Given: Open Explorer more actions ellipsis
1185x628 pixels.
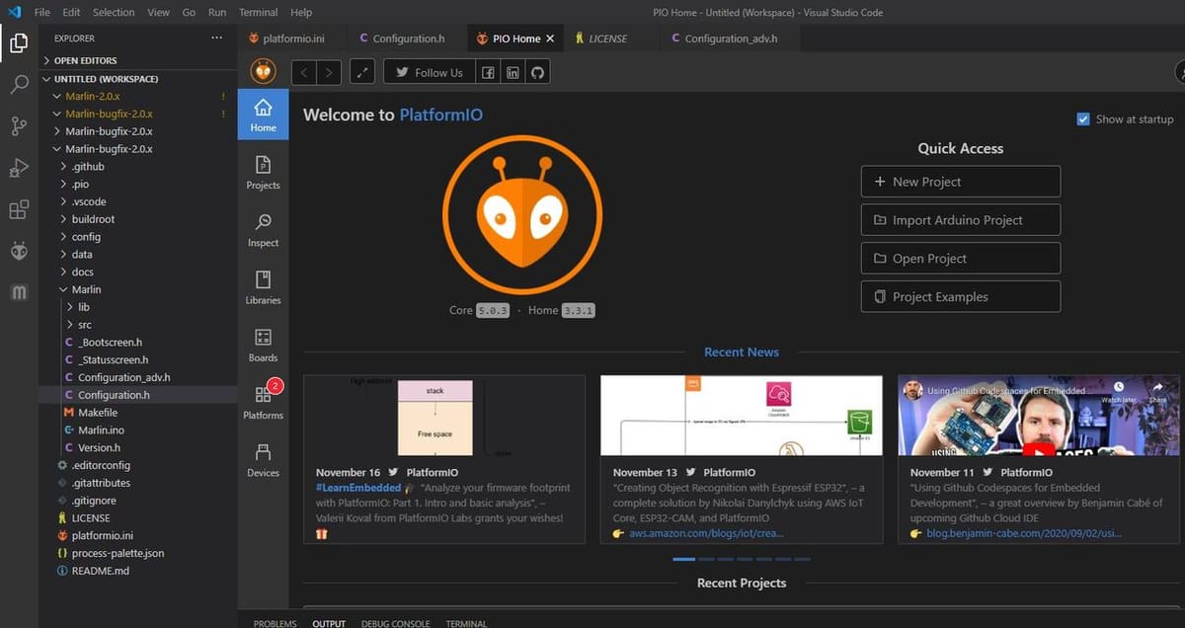Looking at the screenshot, I should pyautogui.click(x=217, y=38).
